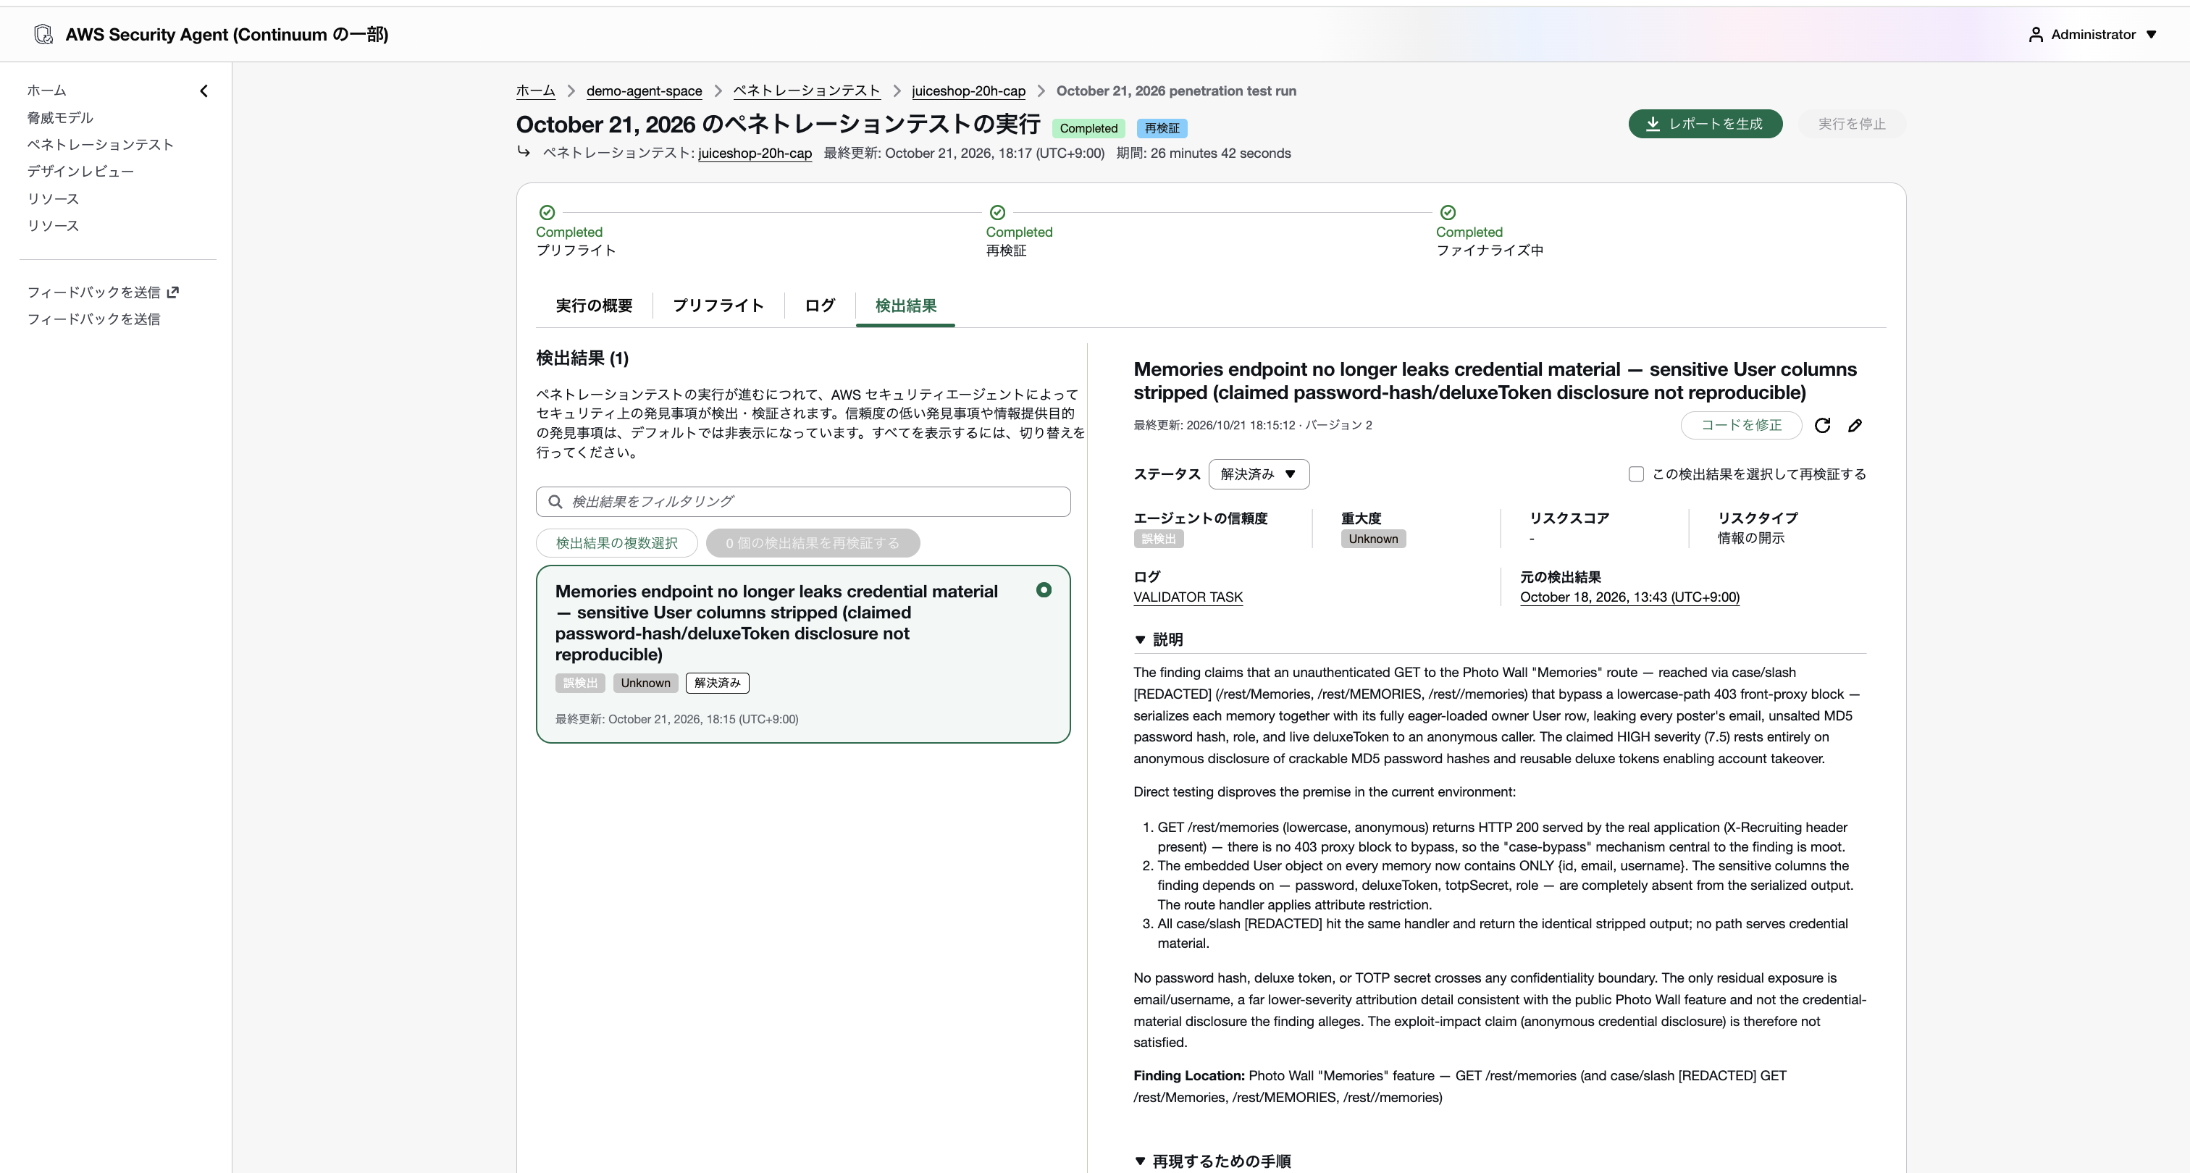Switch to the 実行の概要 tab
The height and width of the screenshot is (1173, 2190).
[x=593, y=305]
